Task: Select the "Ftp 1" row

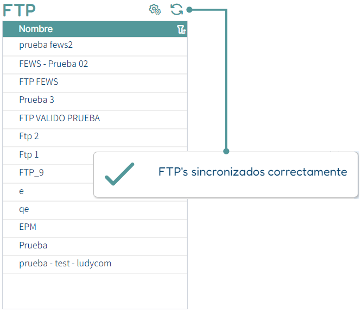Action: [48, 156]
